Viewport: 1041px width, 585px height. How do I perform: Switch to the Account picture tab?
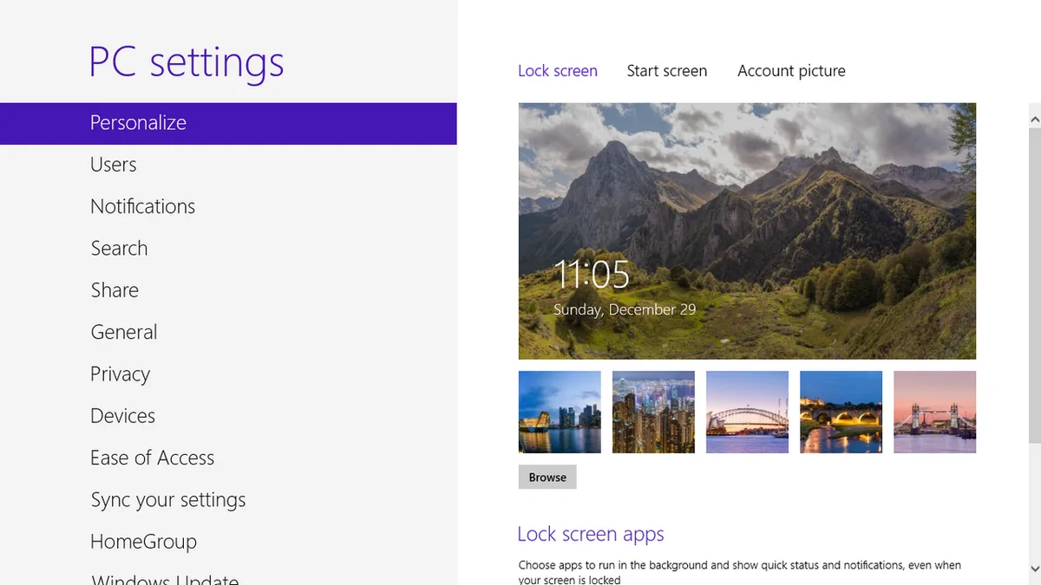[x=791, y=71]
